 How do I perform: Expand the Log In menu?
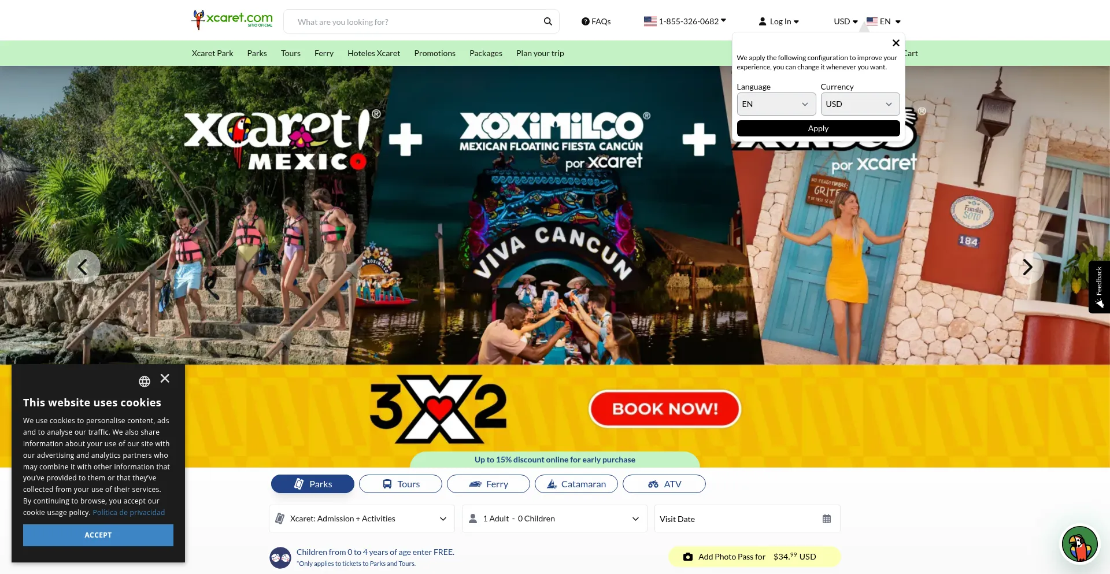(x=779, y=21)
